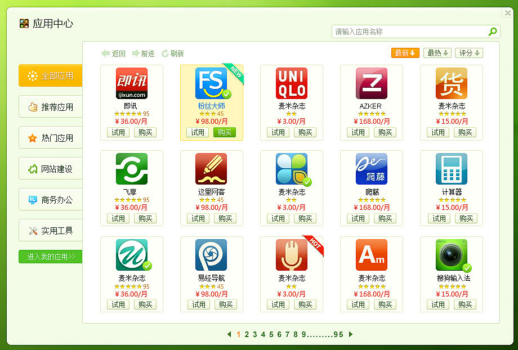Click 进入我的应用 green button

51,257
